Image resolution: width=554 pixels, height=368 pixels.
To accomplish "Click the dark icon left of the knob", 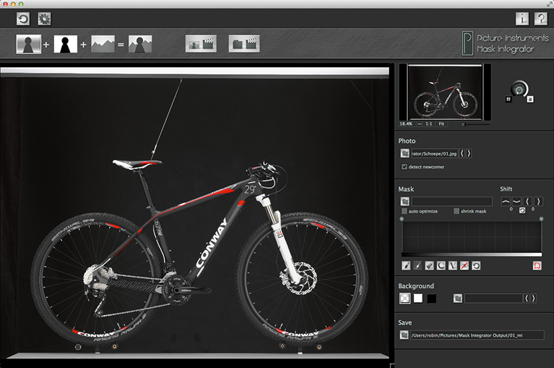I will pyautogui.click(x=508, y=99).
